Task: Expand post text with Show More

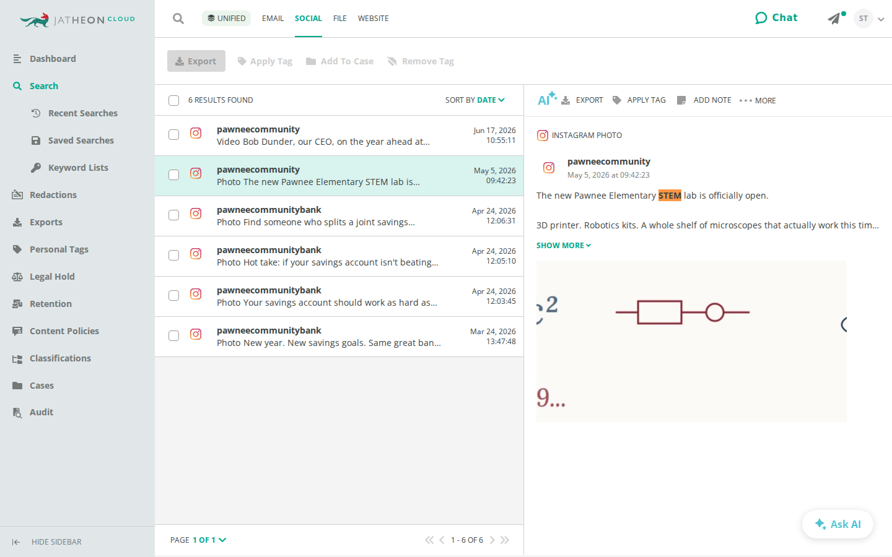Action: tap(564, 246)
